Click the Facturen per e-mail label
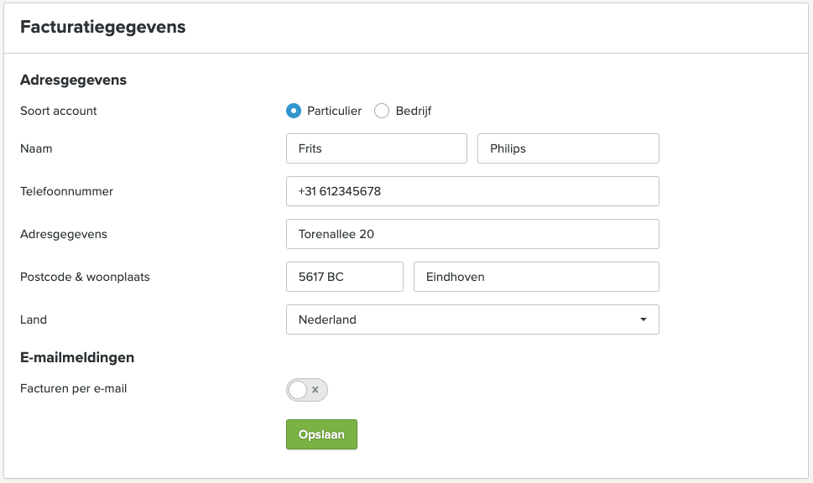Image resolution: width=813 pixels, height=483 pixels. tap(74, 389)
